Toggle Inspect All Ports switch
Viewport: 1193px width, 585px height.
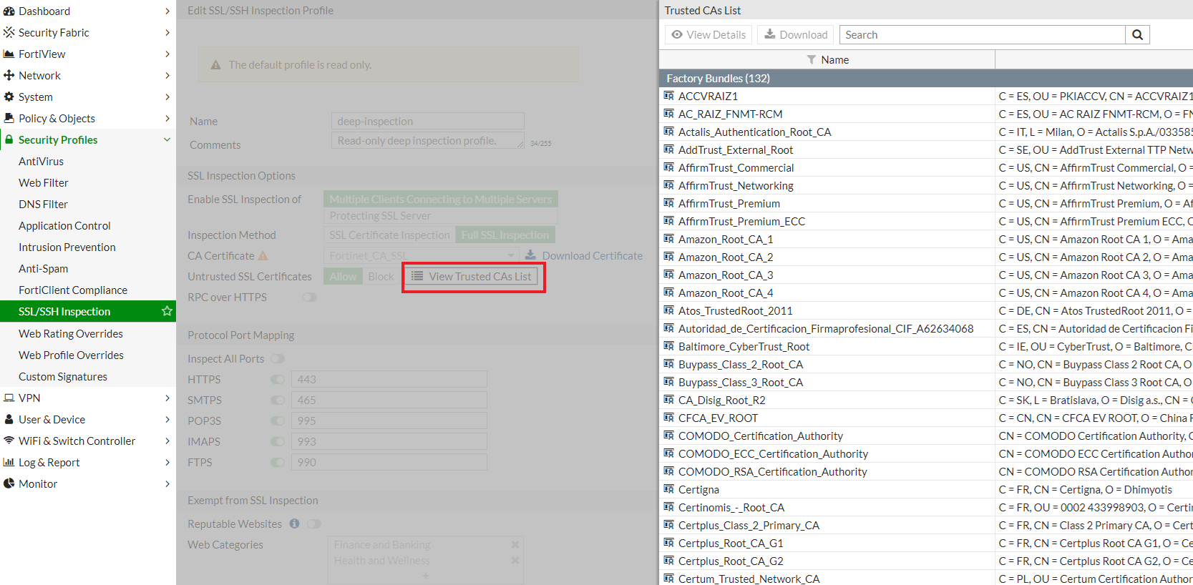(x=278, y=359)
